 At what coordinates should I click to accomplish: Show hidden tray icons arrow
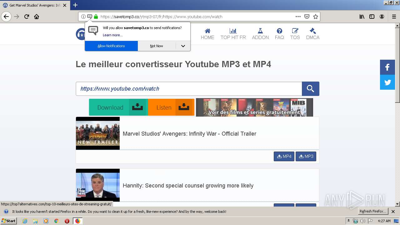pyautogui.click(x=348, y=221)
